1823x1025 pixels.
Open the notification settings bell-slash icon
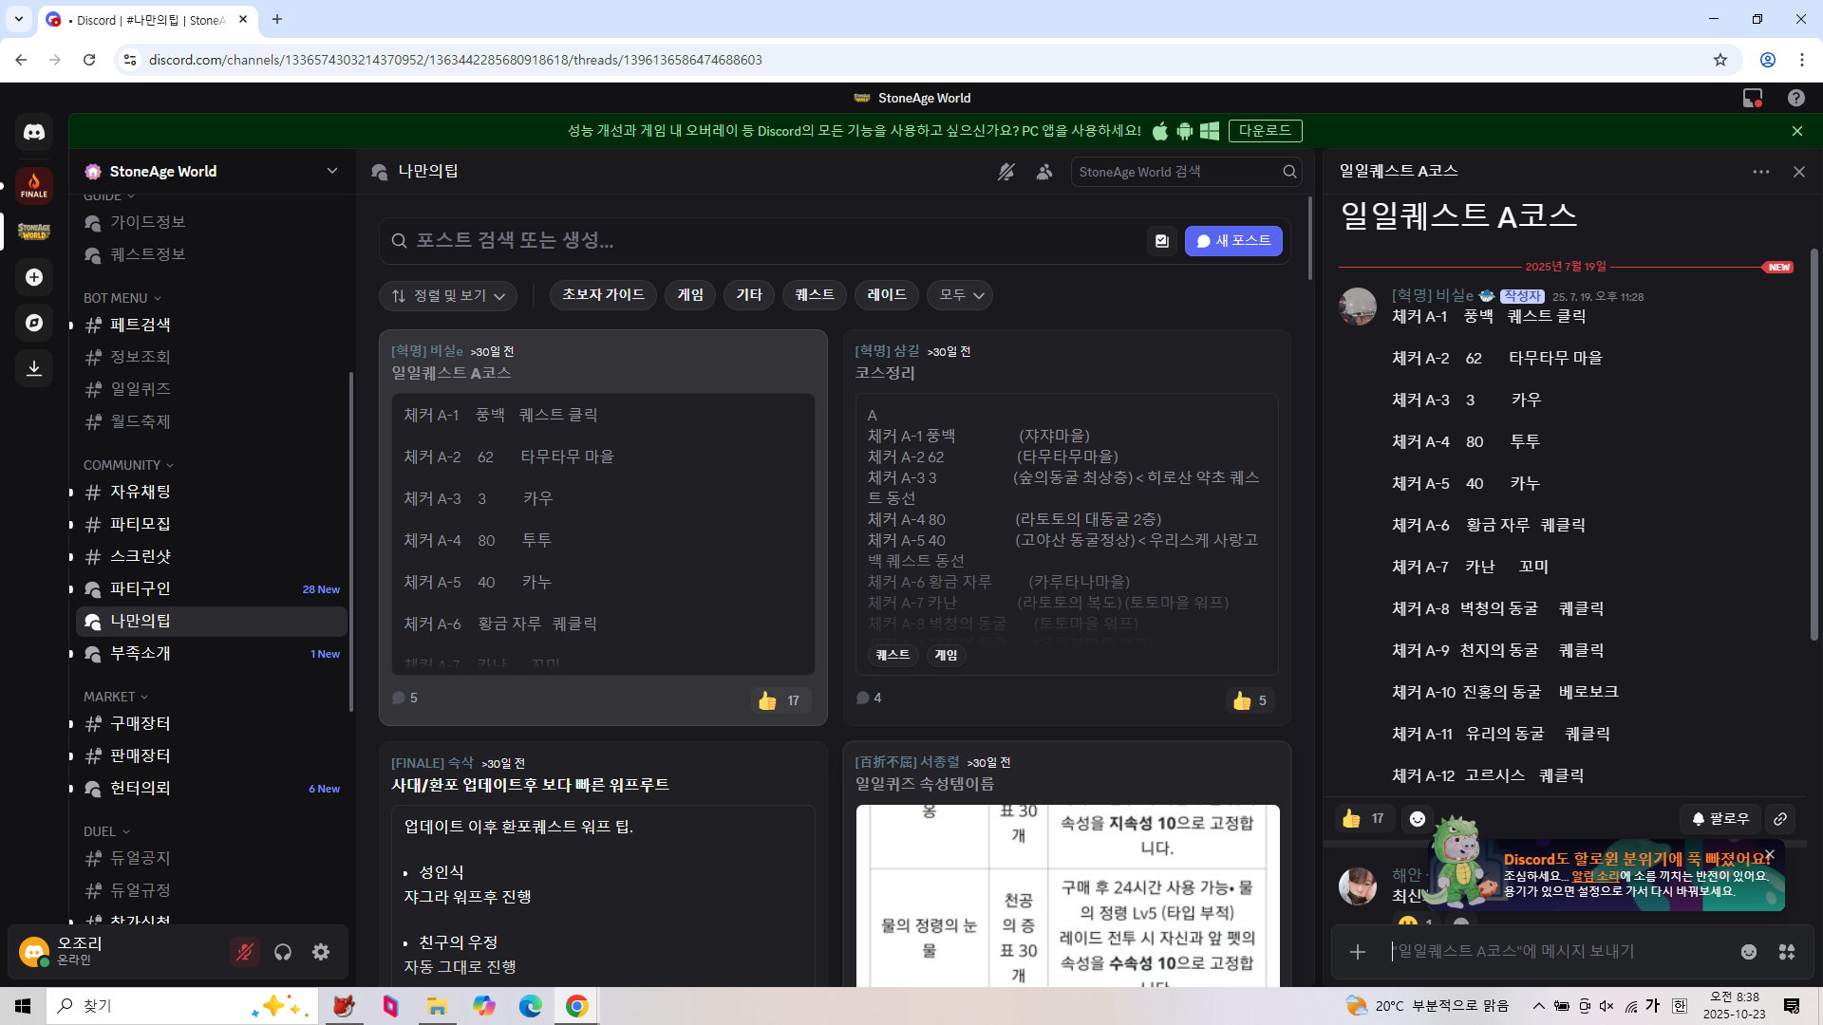pos(1006,172)
